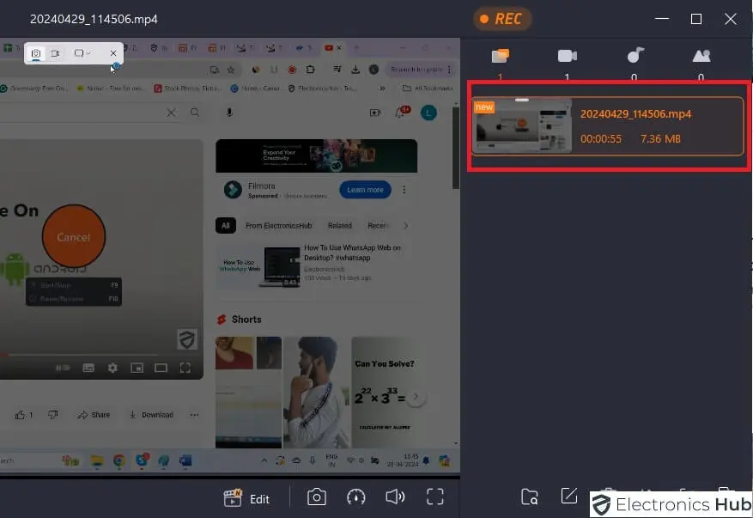Open the Edit video editor button
Viewport: 753px width, 518px height.
coord(246,498)
